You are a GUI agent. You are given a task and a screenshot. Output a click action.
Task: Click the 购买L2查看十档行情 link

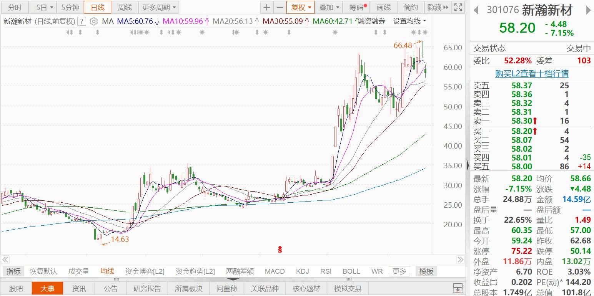tap(532, 73)
